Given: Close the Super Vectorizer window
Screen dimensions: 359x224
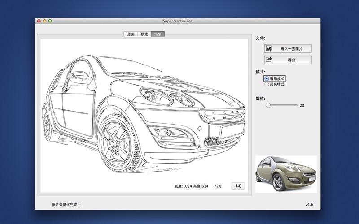Looking at the screenshot, I should [39, 21].
